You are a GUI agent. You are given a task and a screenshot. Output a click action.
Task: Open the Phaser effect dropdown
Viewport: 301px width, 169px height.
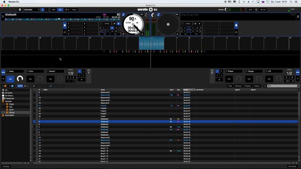tap(234, 71)
